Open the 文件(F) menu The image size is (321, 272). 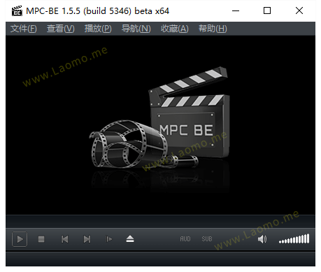click(x=24, y=29)
